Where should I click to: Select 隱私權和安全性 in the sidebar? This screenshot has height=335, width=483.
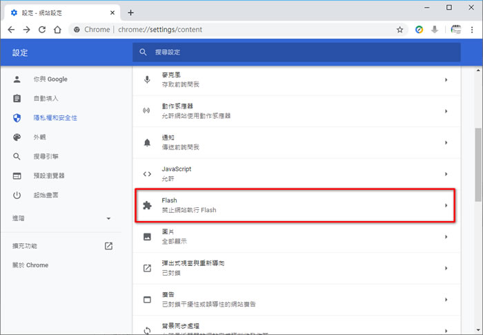(x=55, y=118)
